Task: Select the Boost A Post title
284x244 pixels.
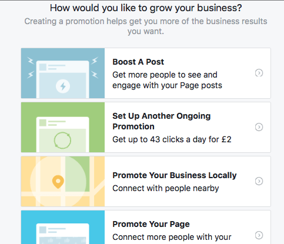Action: [138, 62]
